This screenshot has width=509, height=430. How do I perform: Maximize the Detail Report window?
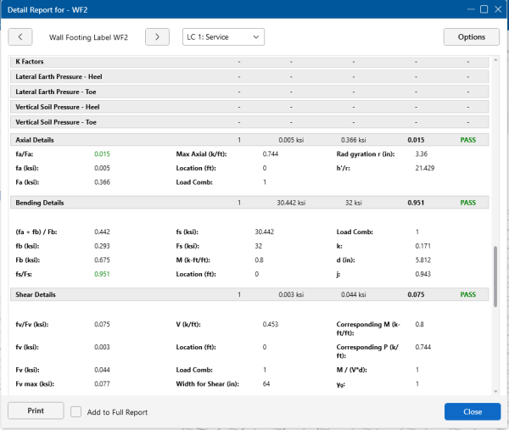tap(484, 9)
